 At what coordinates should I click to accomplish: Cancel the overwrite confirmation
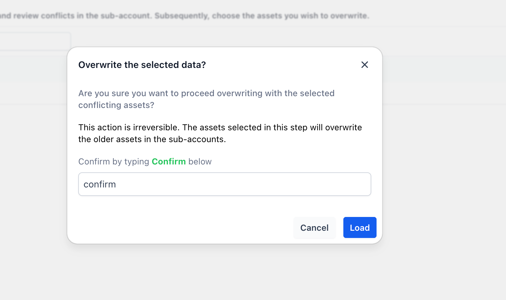pos(314,227)
